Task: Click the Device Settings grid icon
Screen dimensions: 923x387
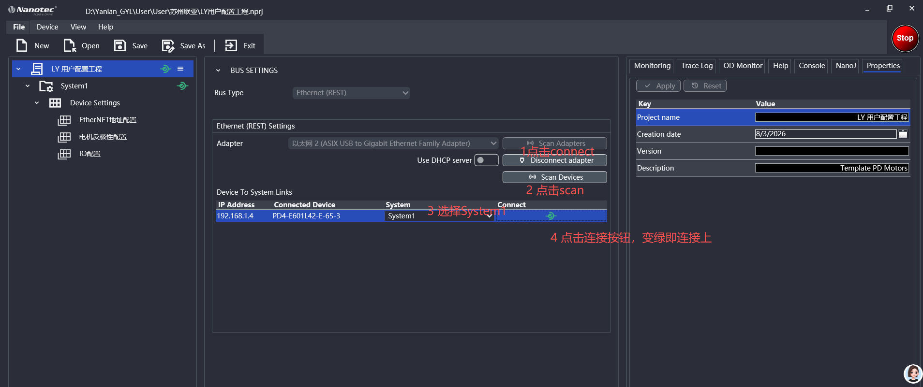Action: click(55, 103)
